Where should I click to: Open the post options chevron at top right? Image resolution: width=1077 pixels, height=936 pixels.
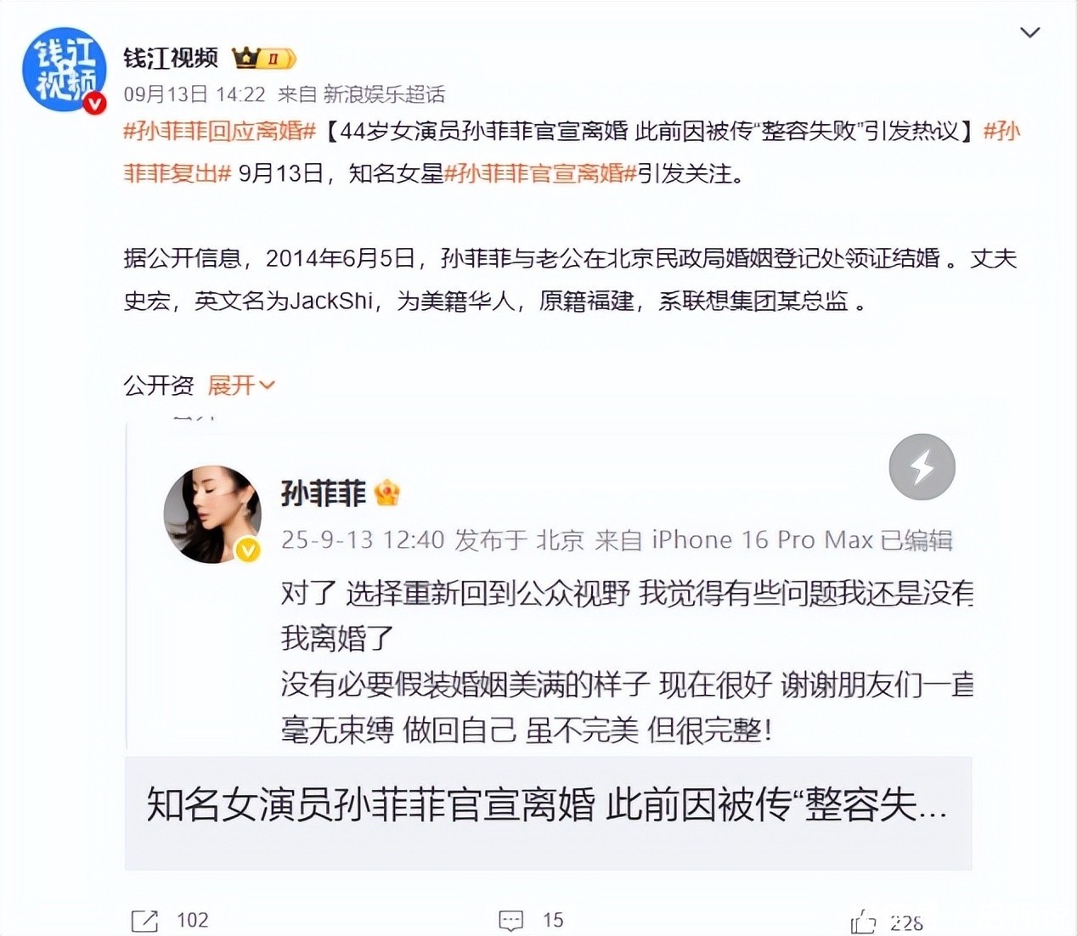tap(1029, 33)
